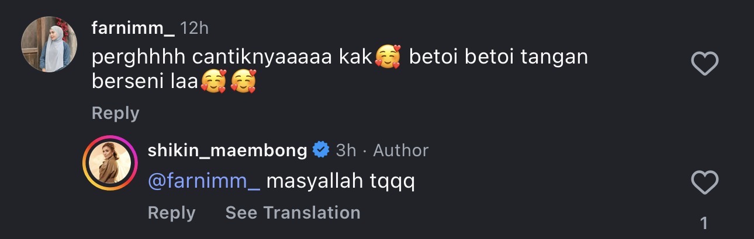Reply to farnimm_'s comment
754x239 pixels.
115,113
